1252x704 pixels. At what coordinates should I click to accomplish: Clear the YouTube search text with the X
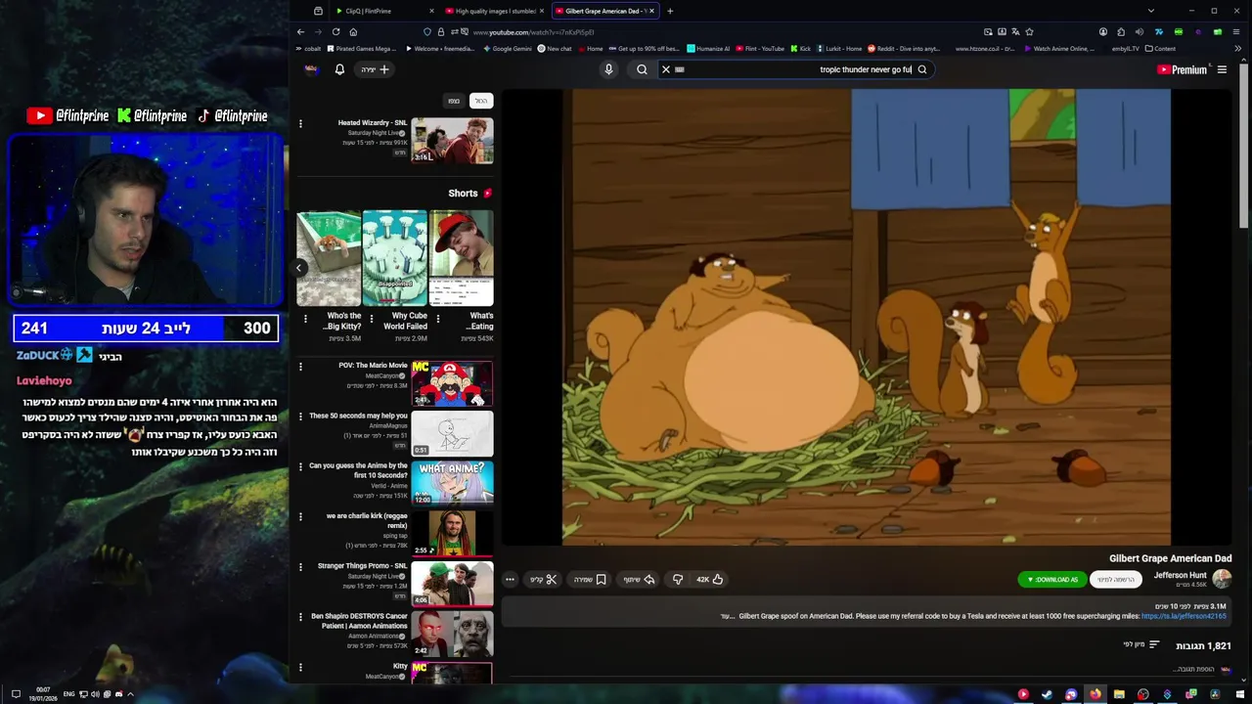tap(666, 69)
